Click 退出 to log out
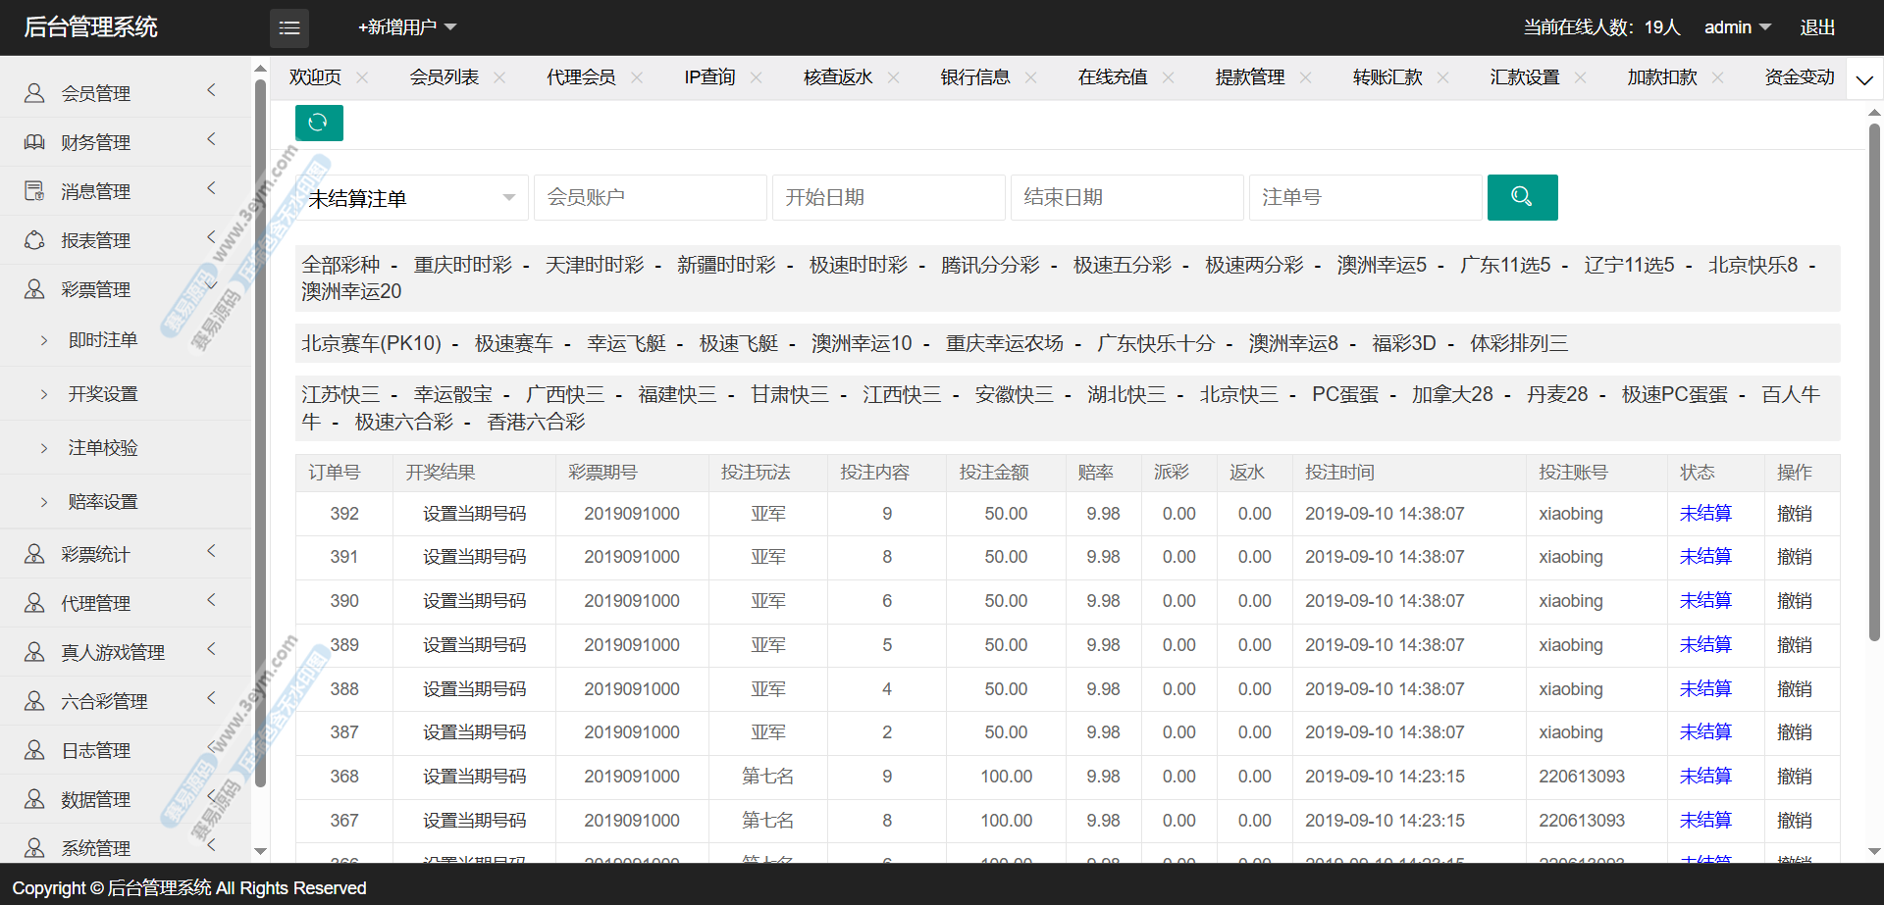 click(x=1817, y=27)
